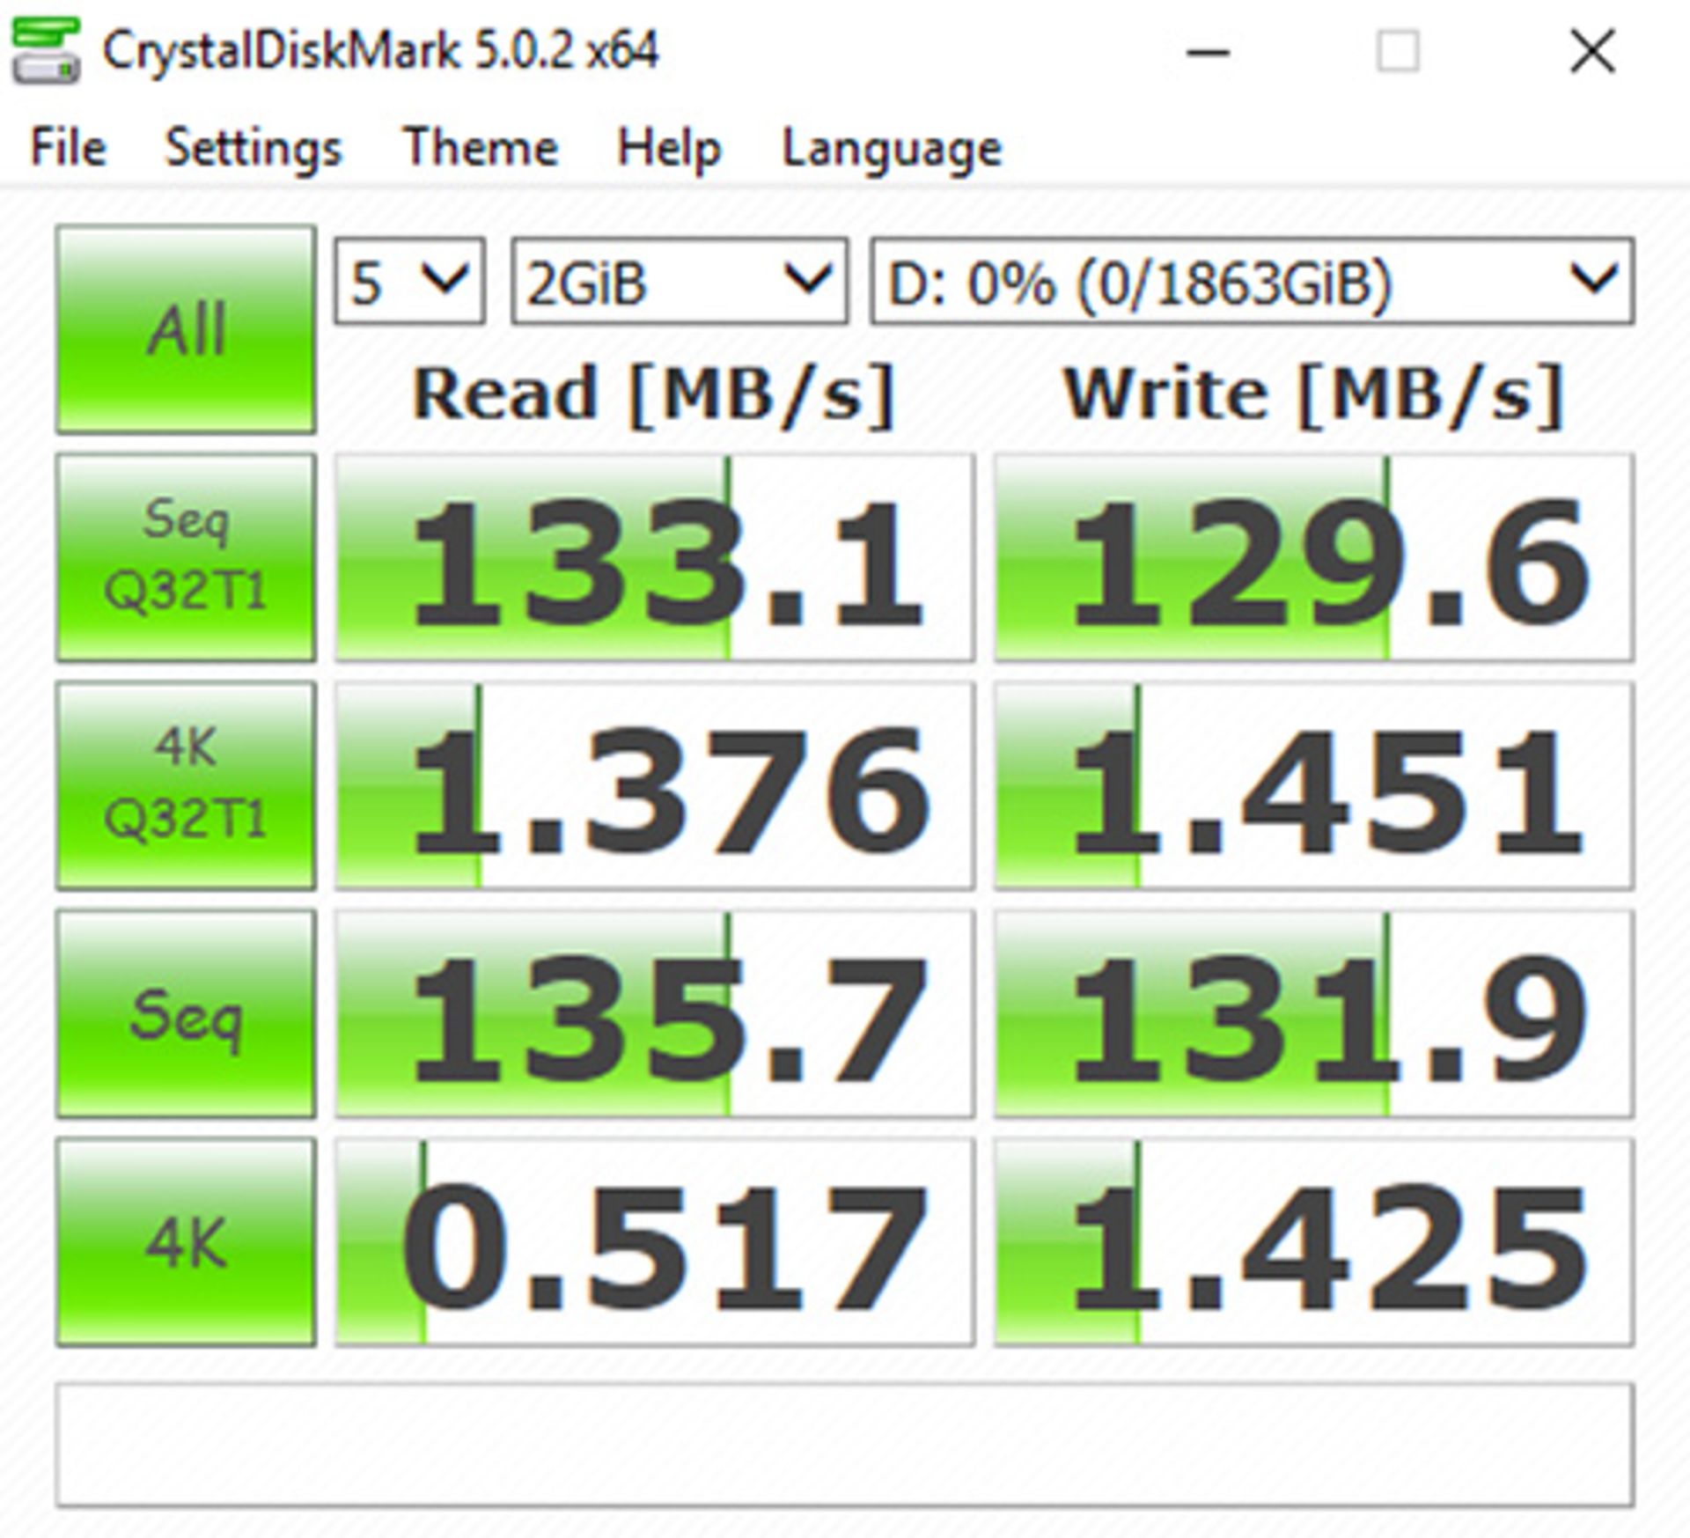
Task: Open the Help menu
Action: coord(669,147)
